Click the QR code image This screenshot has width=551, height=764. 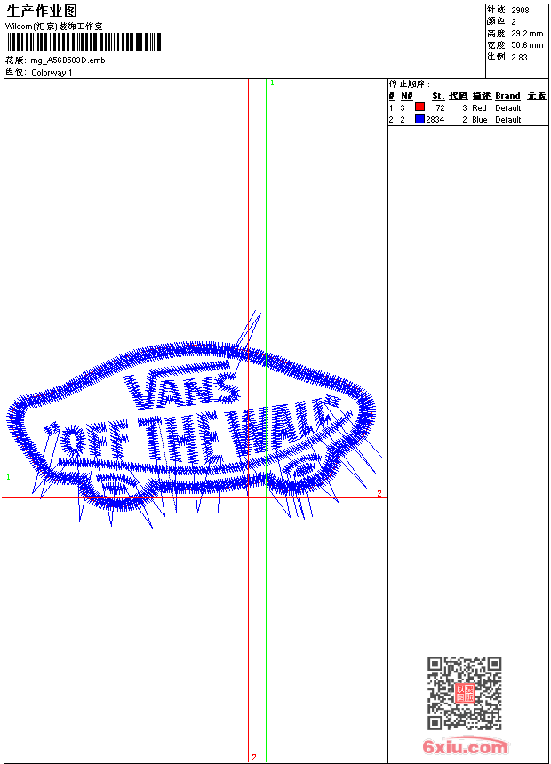(464, 693)
